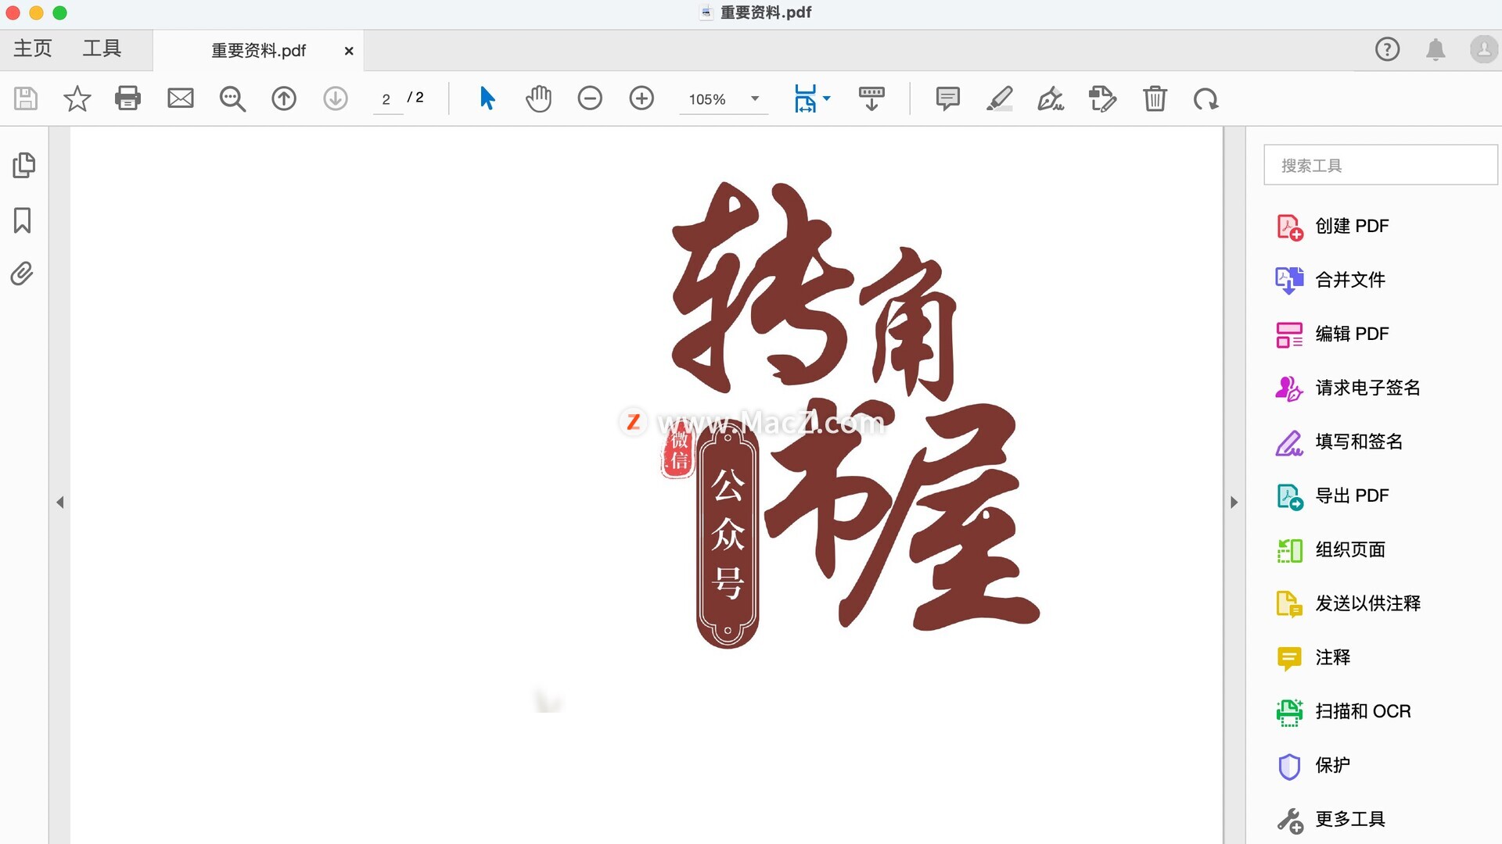Click the fit page width icon
Screen dimensions: 1502x844
coord(805,98)
